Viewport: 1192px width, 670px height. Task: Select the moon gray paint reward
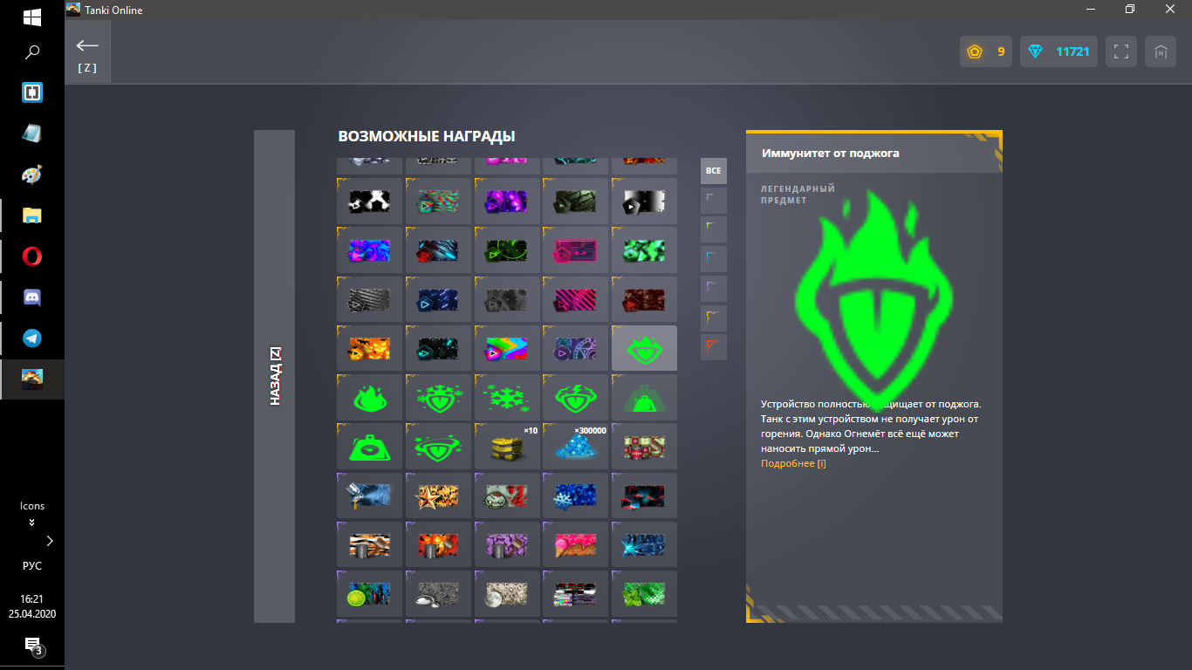click(507, 593)
